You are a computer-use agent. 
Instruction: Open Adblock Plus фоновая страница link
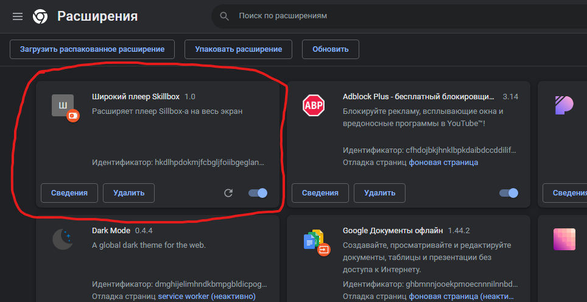pos(443,163)
